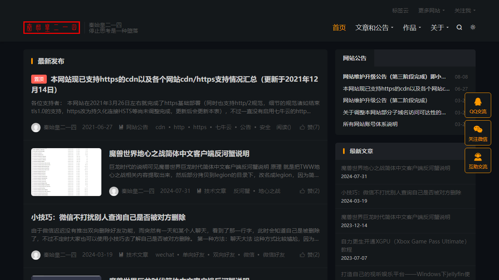
Task: Open the 互助交流 support button
Action: click(x=478, y=161)
